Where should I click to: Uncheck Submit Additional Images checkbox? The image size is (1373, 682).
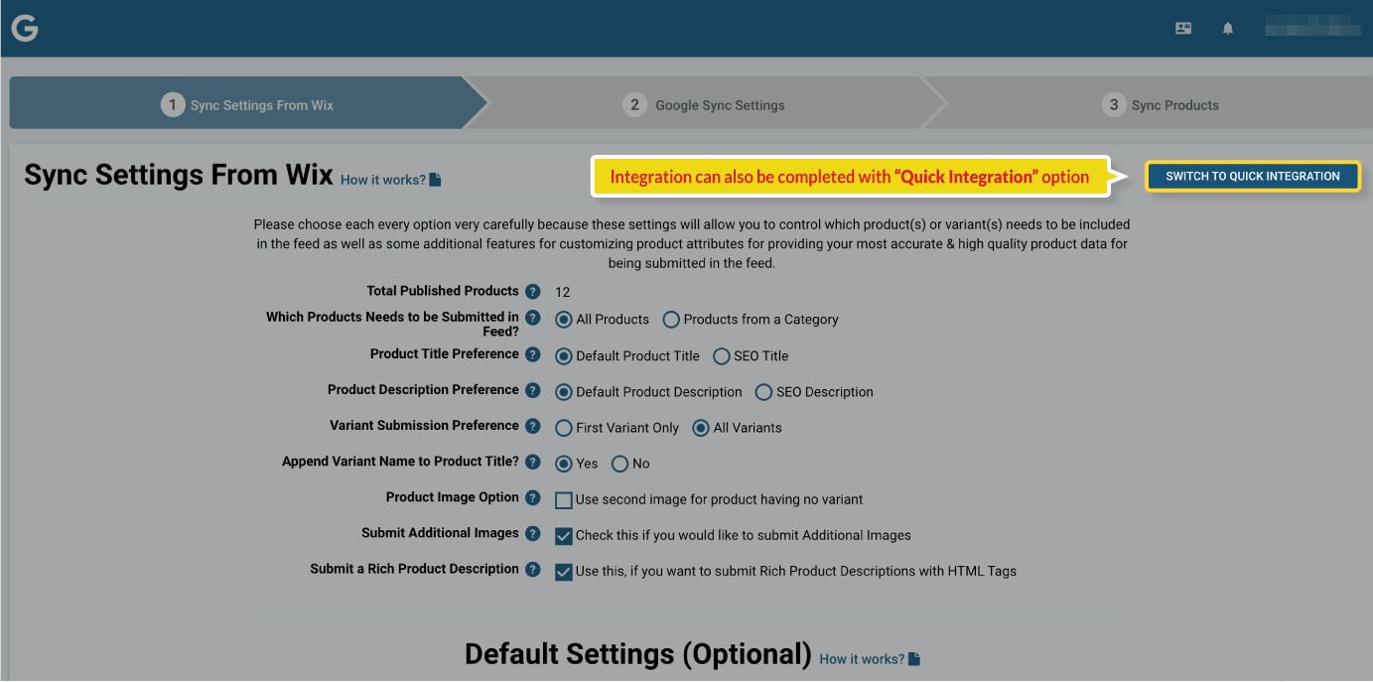564,536
